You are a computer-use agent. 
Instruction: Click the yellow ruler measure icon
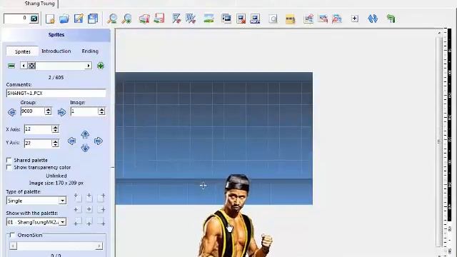pyautogui.click(x=290, y=19)
